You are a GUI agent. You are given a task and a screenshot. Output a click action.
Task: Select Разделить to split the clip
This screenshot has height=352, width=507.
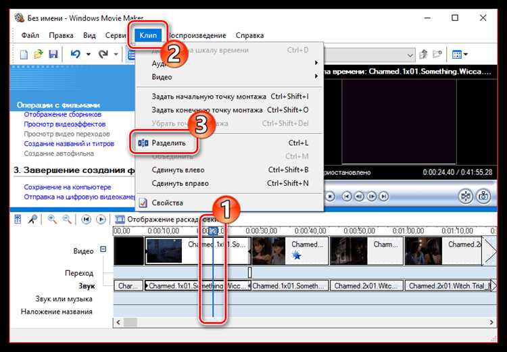click(x=230, y=143)
